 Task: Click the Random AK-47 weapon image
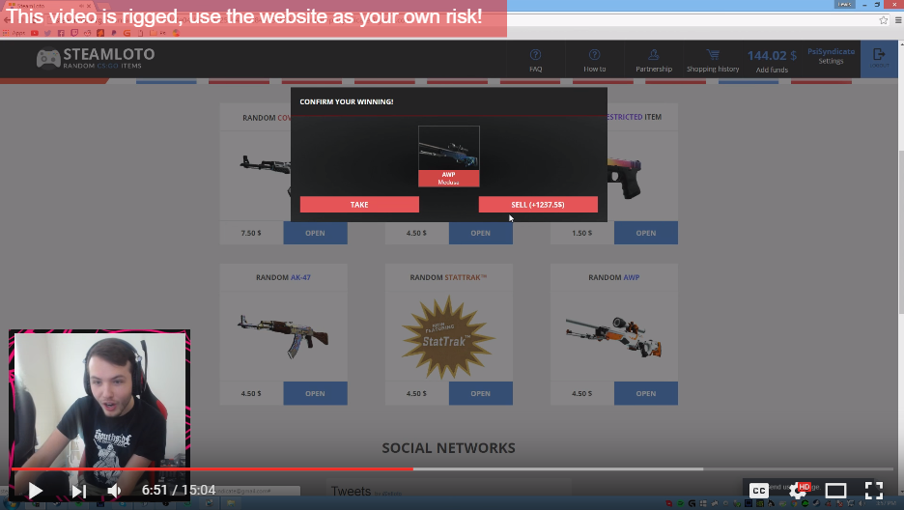pyautogui.click(x=283, y=336)
